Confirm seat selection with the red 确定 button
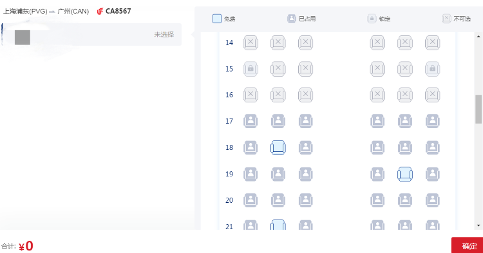 (x=468, y=245)
